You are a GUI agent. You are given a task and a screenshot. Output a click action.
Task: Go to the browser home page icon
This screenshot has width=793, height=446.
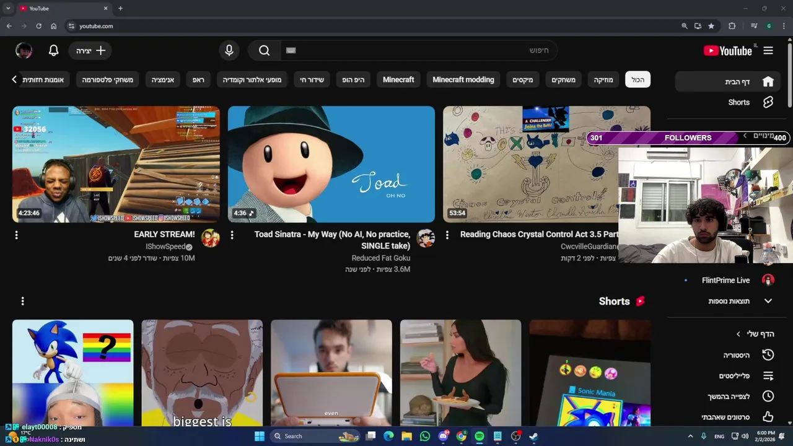pyautogui.click(x=53, y=26)
